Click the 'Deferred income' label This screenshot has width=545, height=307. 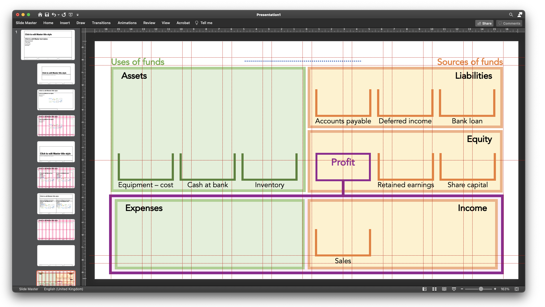tap(405, 121)
